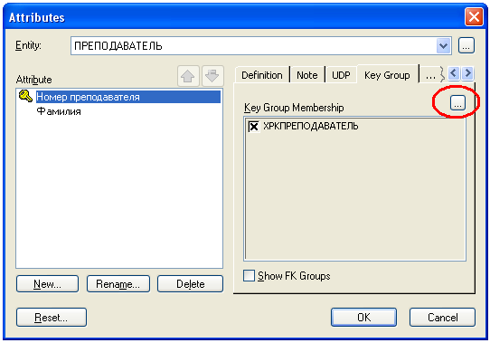Select the Key Group tab
The image size is (490, 343).
[387, 74]
